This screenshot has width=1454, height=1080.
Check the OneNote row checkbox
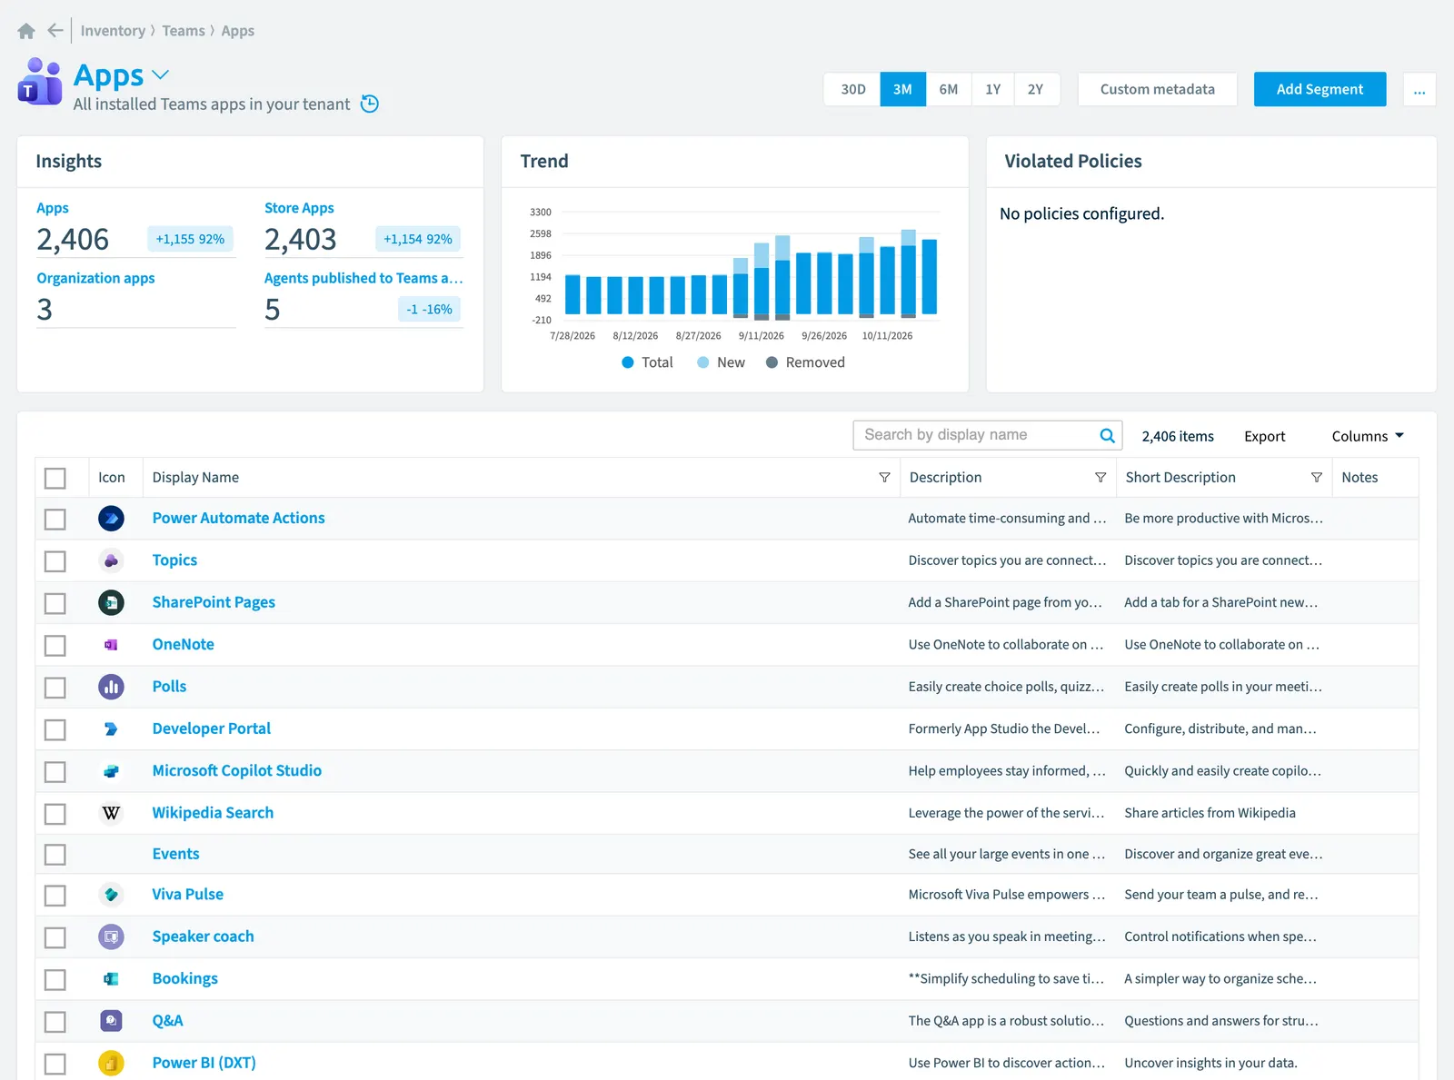(55, 646)
